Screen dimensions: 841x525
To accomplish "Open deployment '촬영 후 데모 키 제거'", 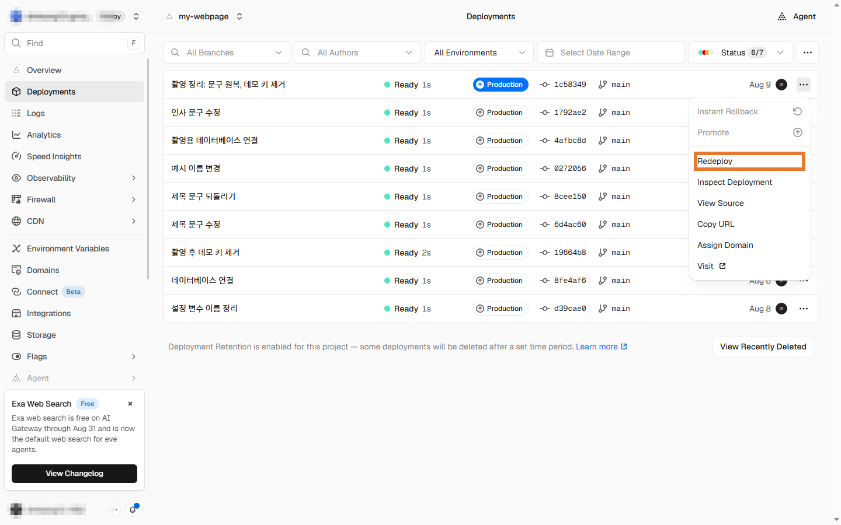I will click(206, 253).
